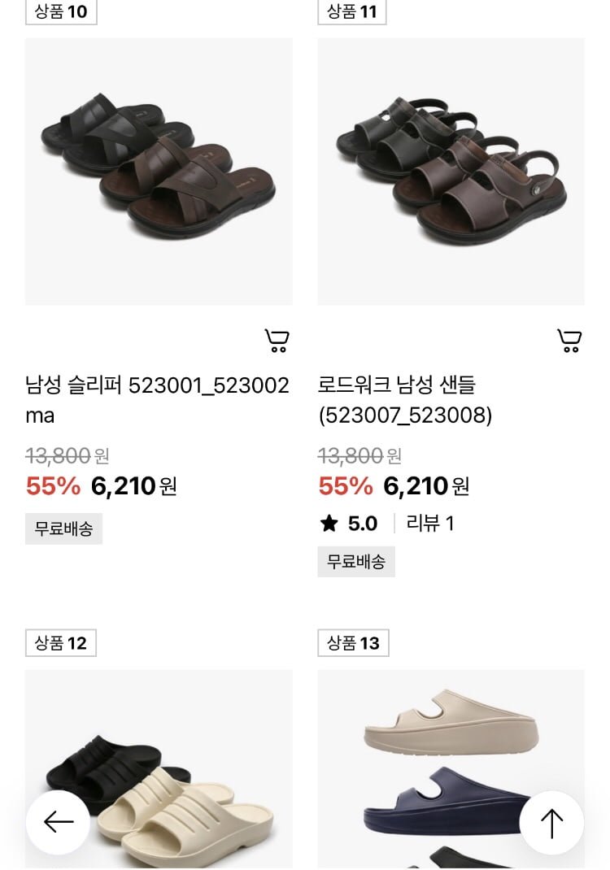Select the 상품 11 label
This screenshot has width=610, height=870.
click(352, 11)
